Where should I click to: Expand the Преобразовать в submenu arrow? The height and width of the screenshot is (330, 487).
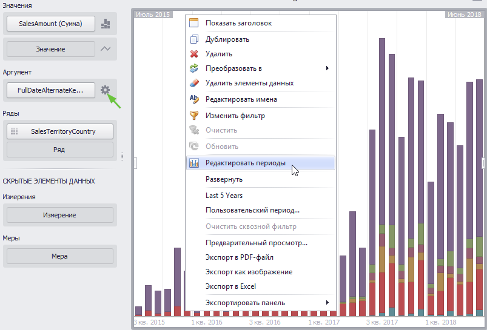[x=327, y=68]
